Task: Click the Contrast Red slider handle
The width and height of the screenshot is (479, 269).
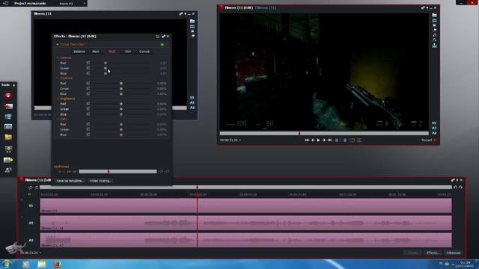Action: [x=121, y=83]
